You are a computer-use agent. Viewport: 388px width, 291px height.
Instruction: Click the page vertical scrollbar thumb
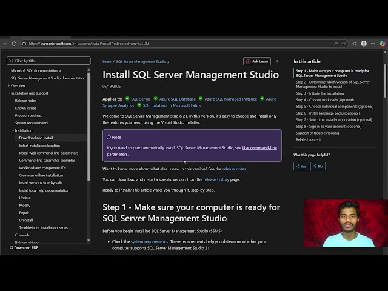[x=385, y=81]
